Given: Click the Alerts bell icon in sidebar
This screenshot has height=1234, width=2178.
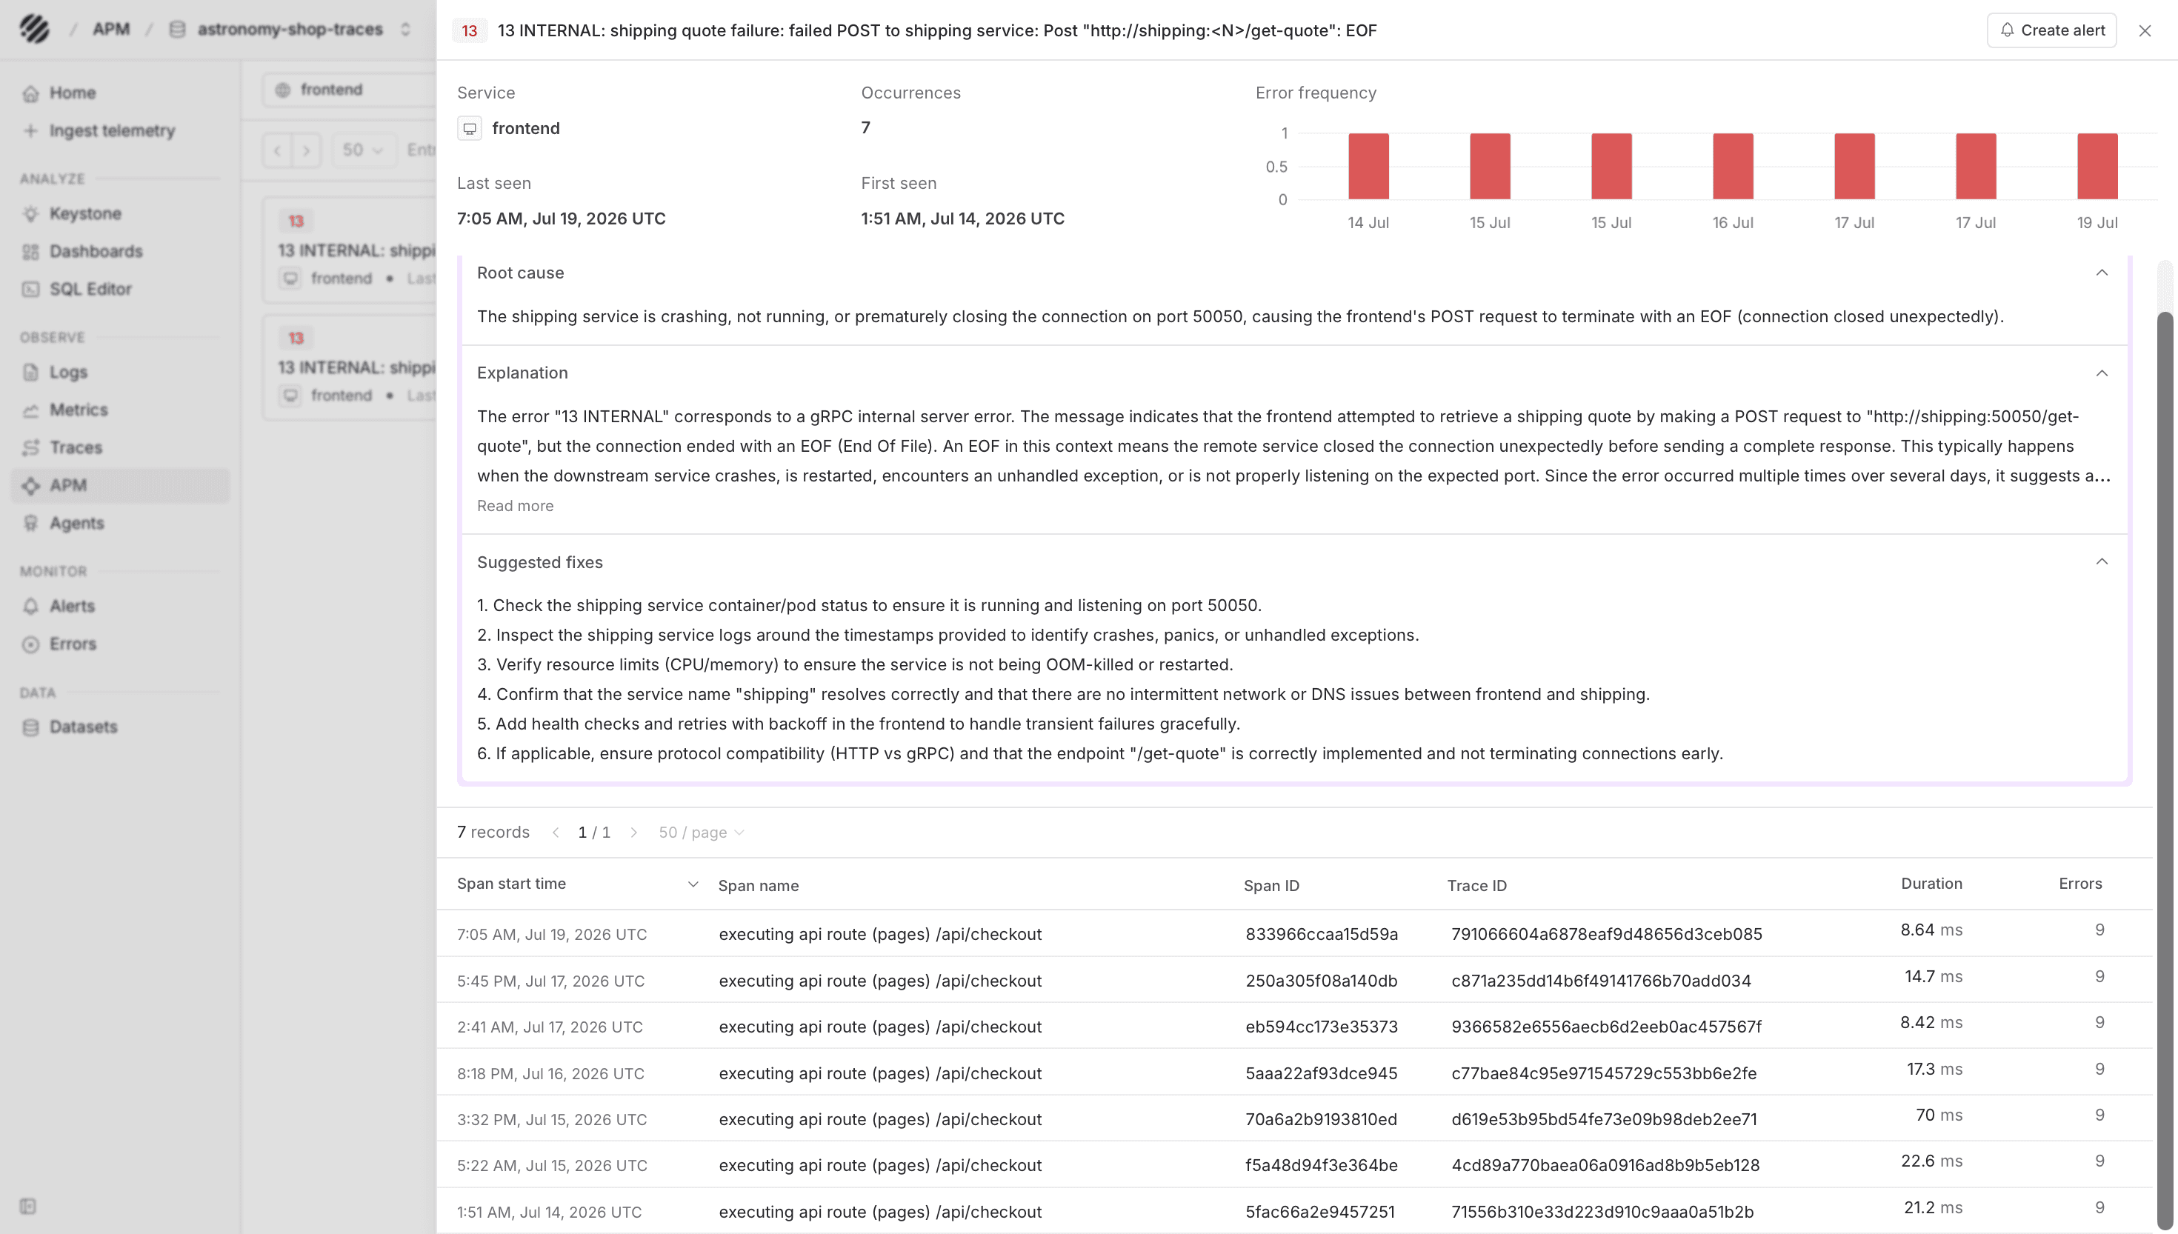Looking at the screenshot, I should click(x=31, y=606).
